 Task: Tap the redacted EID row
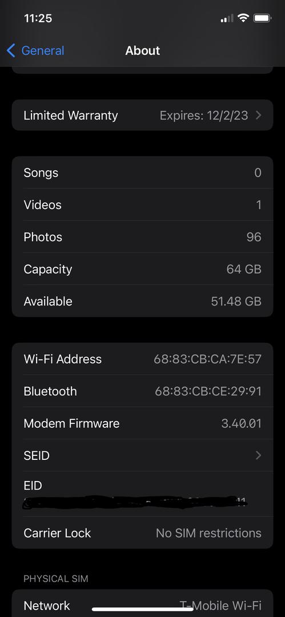click(143, 494)
